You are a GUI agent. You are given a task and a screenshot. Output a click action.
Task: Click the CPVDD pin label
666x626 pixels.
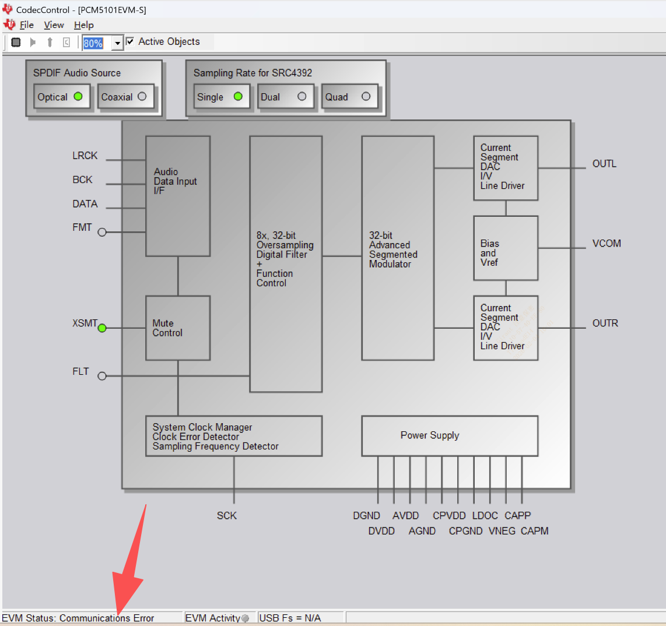coord(450,516)
